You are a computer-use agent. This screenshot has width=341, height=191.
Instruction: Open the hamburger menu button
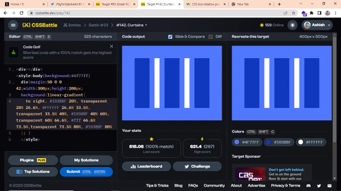tap(13, 25)
